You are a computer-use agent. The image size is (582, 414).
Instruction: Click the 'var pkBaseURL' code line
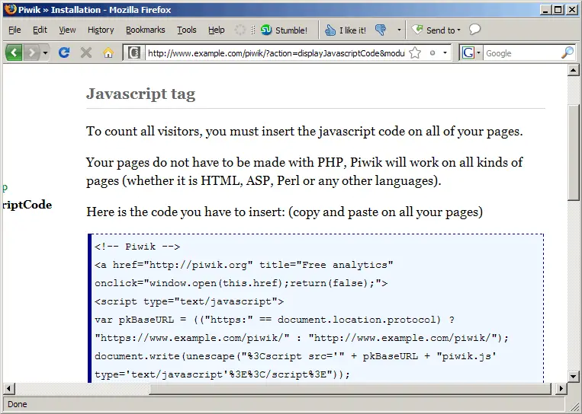275,320
